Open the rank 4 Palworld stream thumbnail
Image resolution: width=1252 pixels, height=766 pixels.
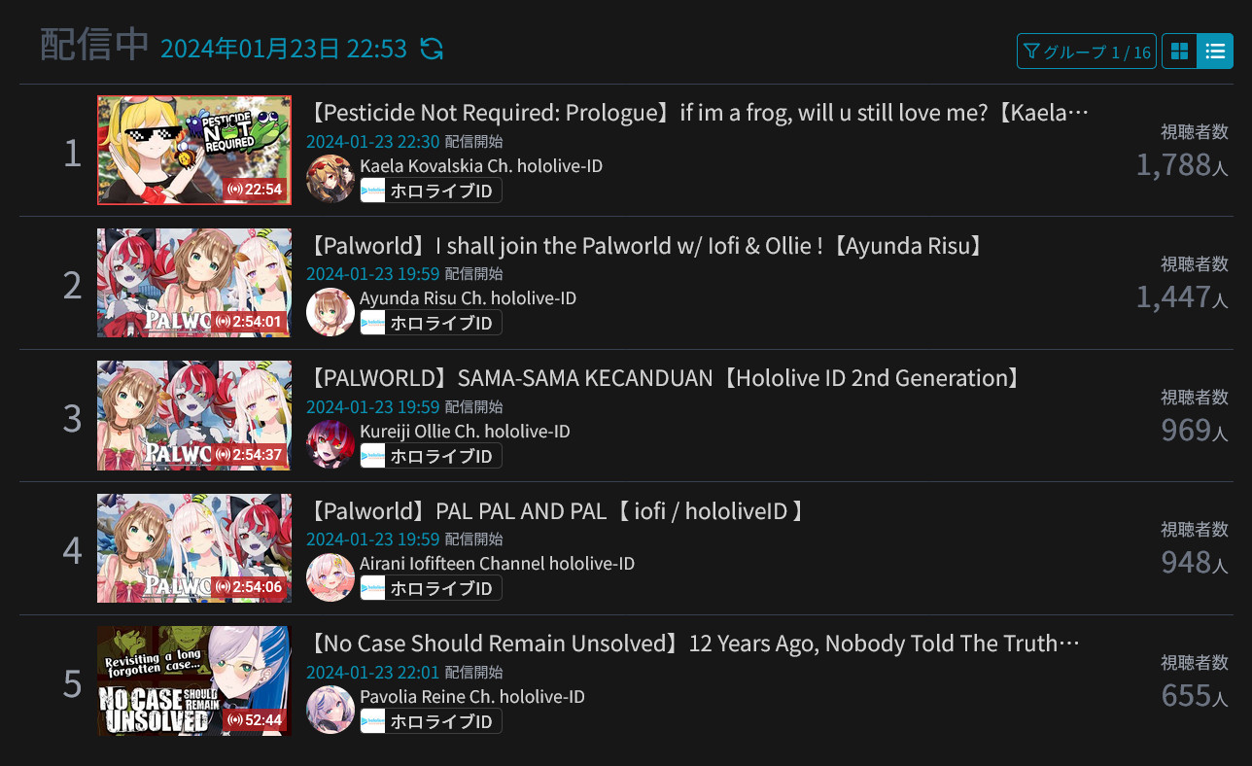(194, 548)
